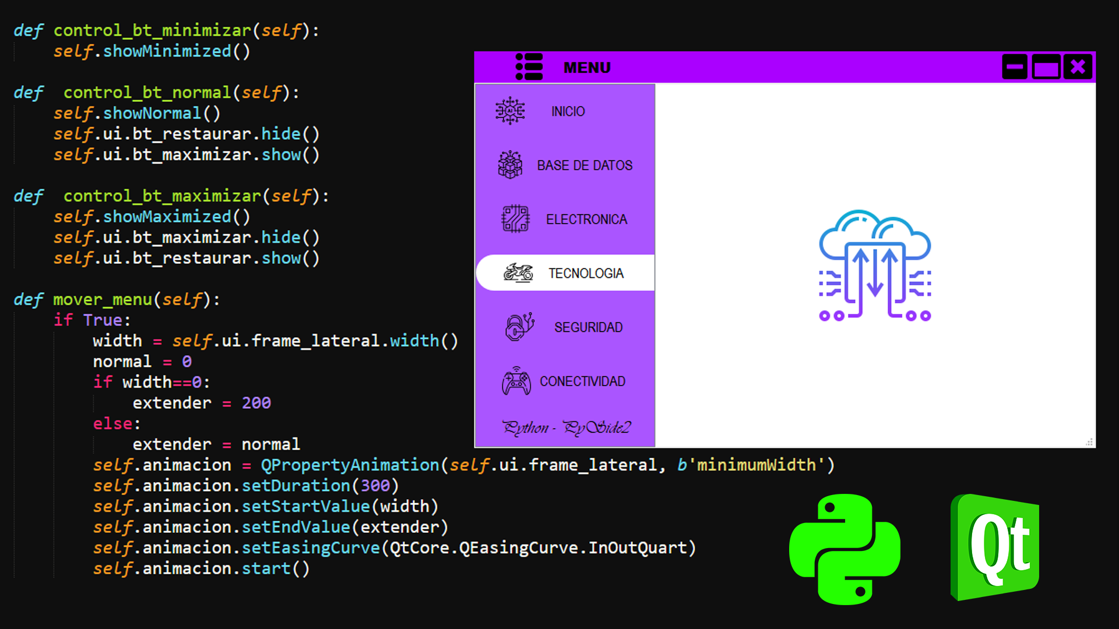Click the SEGURIDAD padlock icon
Image resolution: width=1119 pixels, height=629 pixels.
tap(519, 327)
